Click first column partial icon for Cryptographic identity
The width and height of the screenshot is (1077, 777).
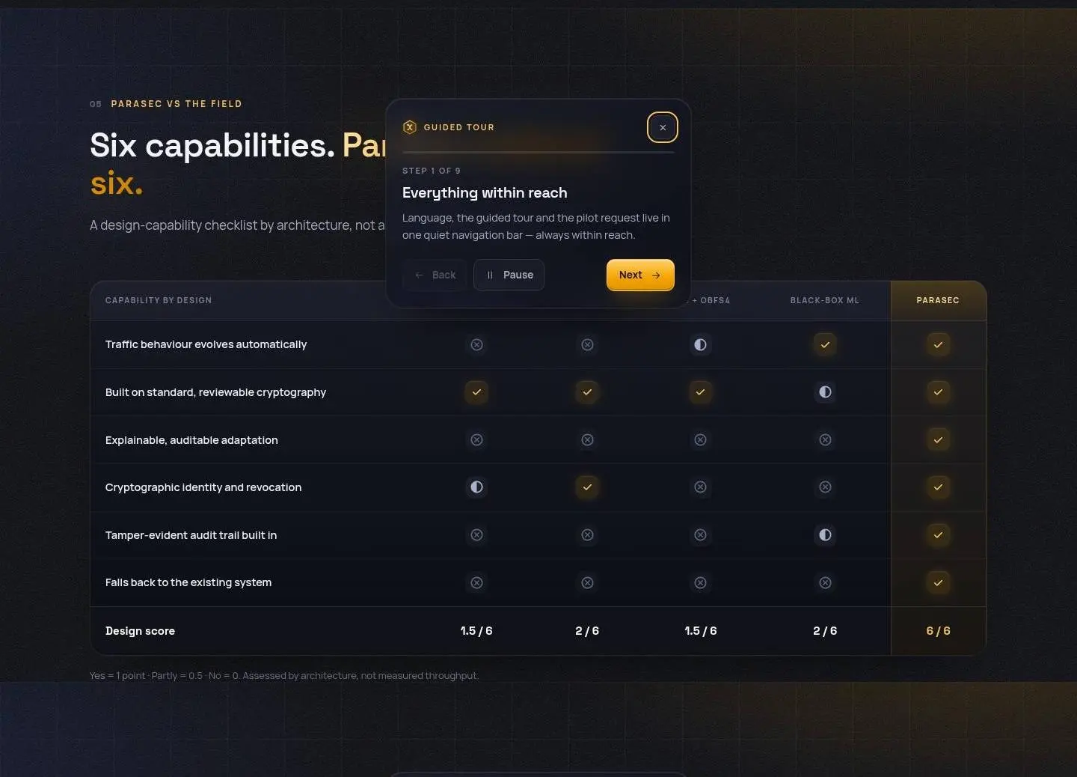point(476,487)
